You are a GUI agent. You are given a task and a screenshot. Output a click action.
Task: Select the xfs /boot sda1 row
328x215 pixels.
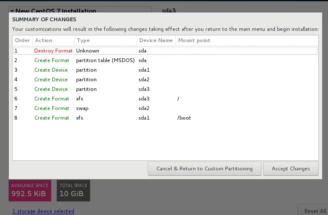click(165, 118)
